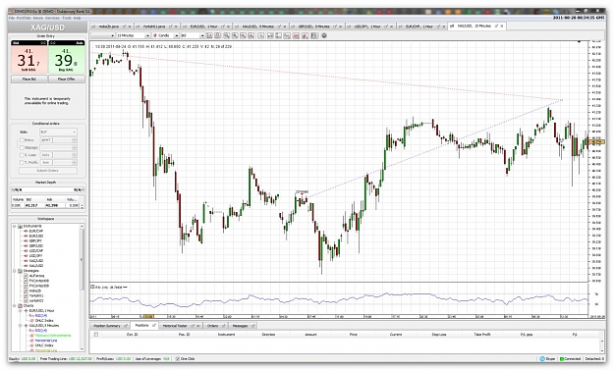614x370 pixels.
Task: Select EUR/CHF in the Instruments tree
Action: 35,232
